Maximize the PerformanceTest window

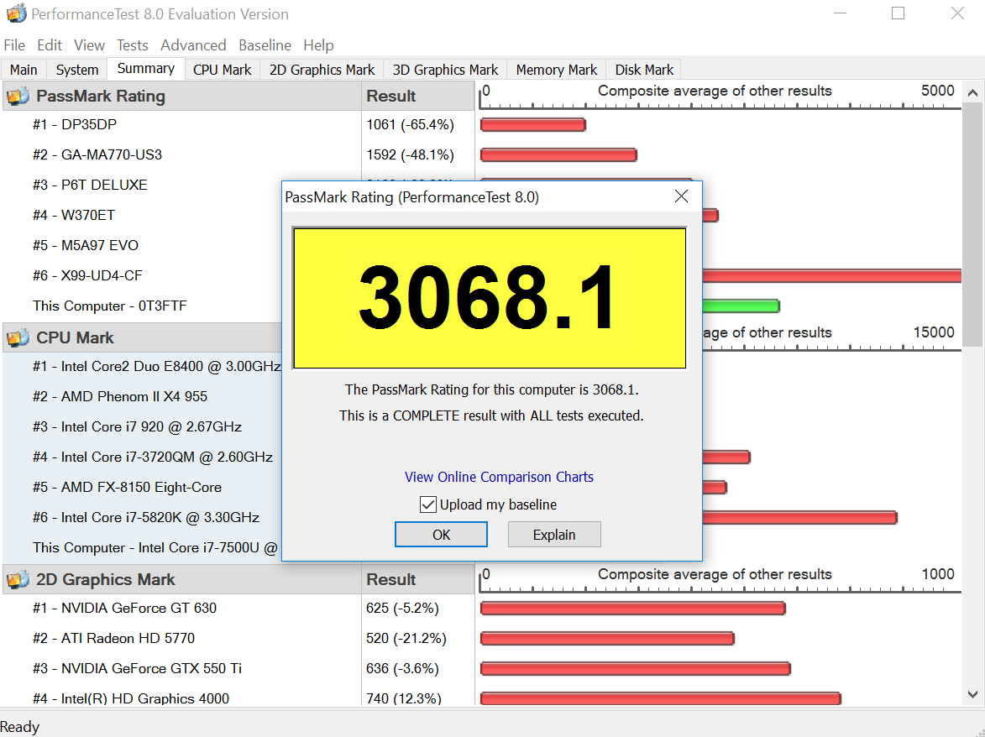pyautogui.click(x=898, y=13)
